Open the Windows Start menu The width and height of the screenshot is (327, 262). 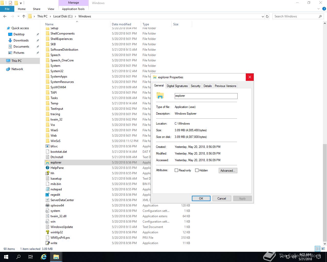point(6,257)
